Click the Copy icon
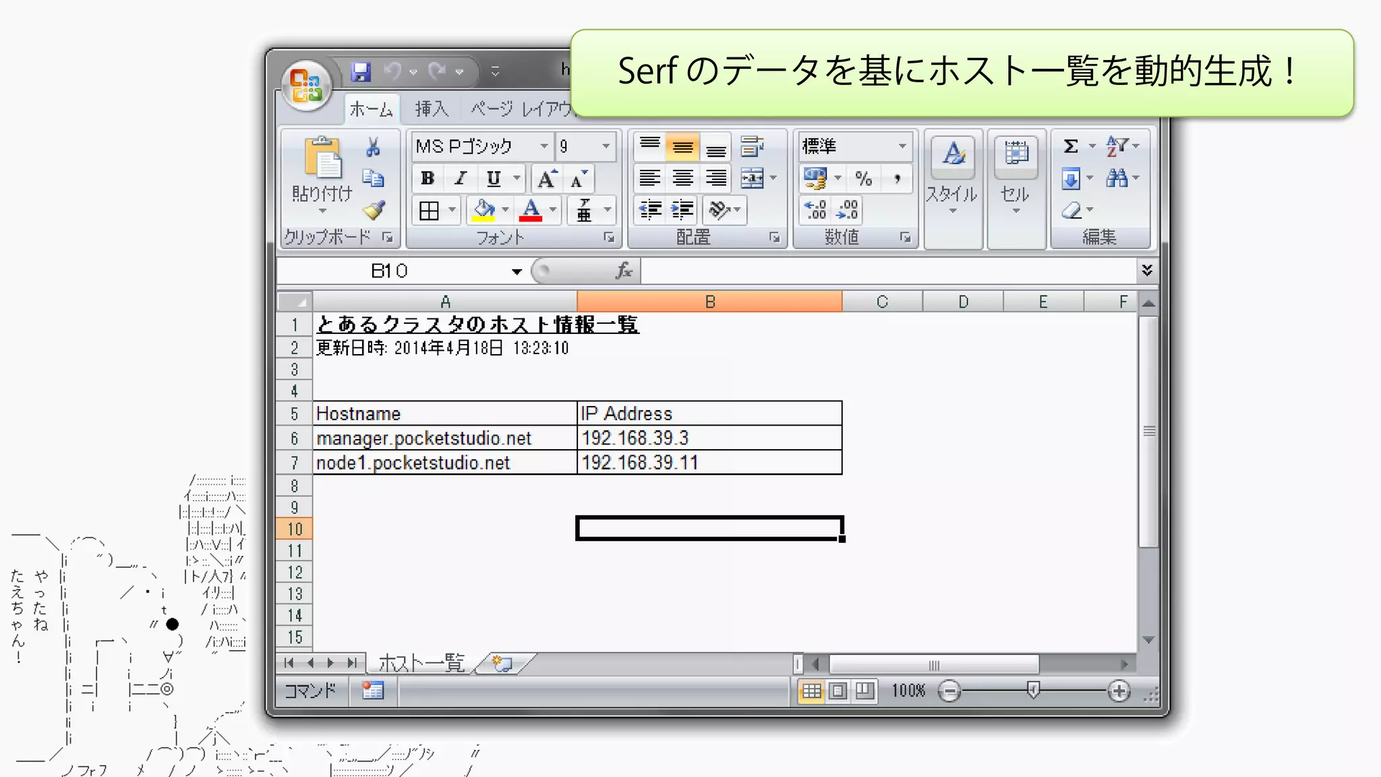 pyautogui.click(x=373, y=178)
